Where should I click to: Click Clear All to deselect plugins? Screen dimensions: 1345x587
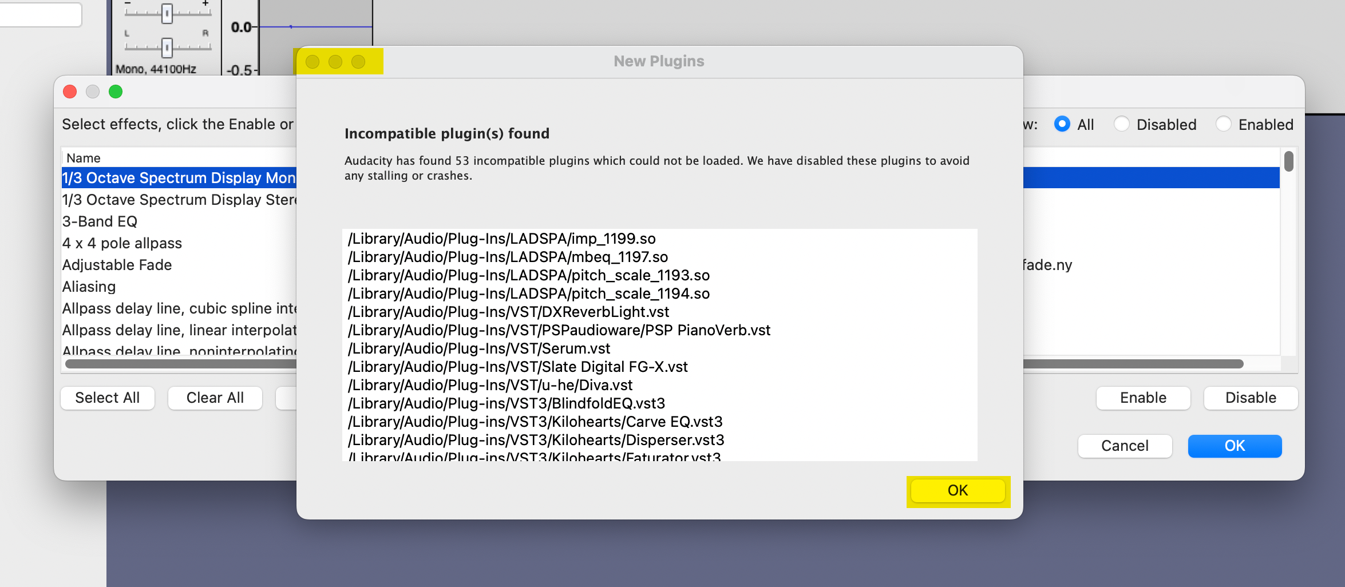[215, 398]
